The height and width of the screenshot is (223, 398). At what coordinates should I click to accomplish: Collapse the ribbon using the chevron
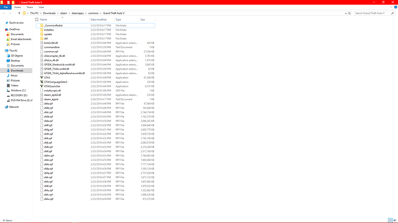click(391, 7)
